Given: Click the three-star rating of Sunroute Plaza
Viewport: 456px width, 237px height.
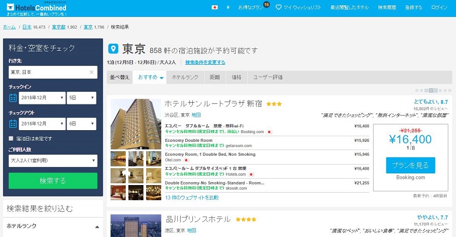Looking at the screenshot, I should [x=274, y=104].
